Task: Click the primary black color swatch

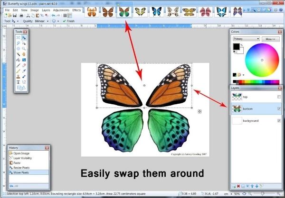Action: click(236, 47)
